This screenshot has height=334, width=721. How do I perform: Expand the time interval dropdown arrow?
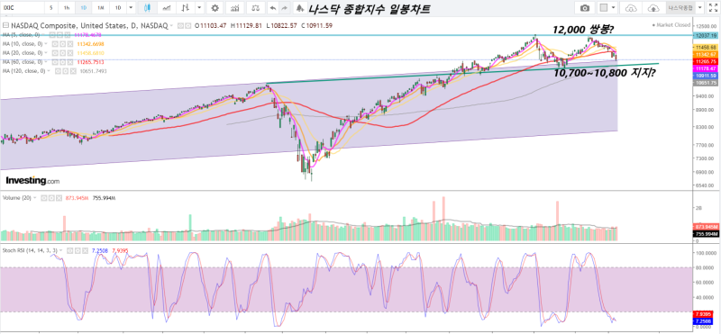[x=131, y=8]
